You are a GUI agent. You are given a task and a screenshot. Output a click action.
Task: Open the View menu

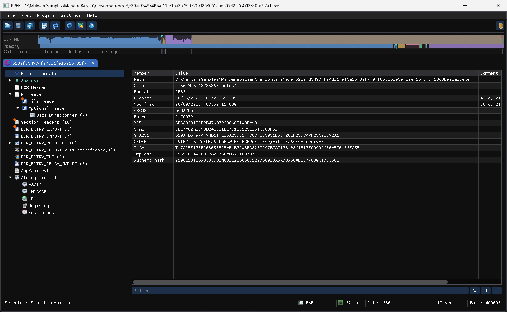(26, 15)
